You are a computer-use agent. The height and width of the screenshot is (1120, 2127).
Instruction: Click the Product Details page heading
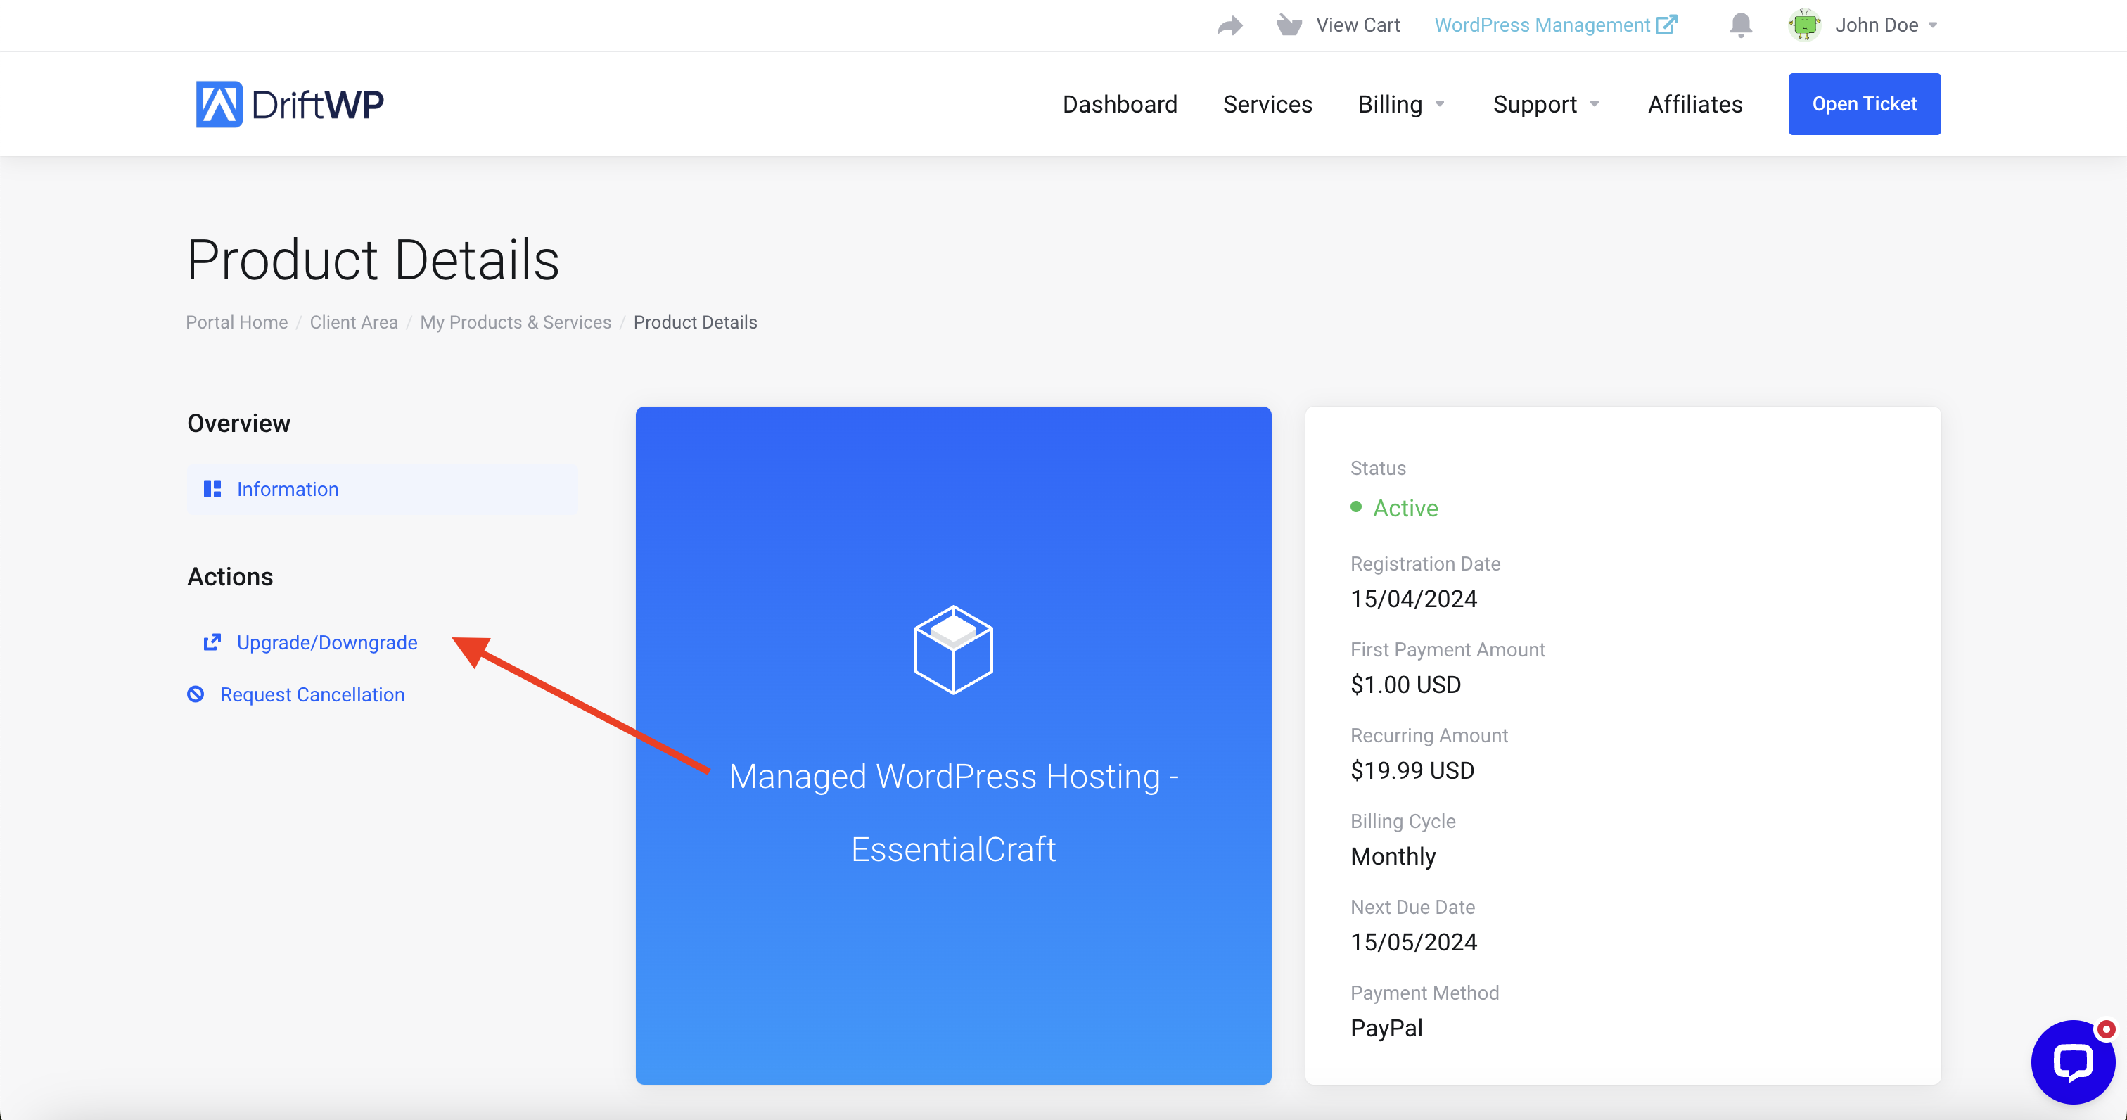pos(373,260)
